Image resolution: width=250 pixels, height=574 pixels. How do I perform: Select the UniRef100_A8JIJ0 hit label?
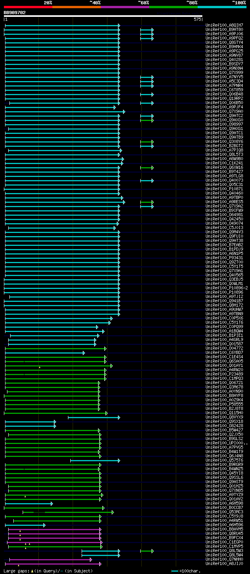pos(224,563)
